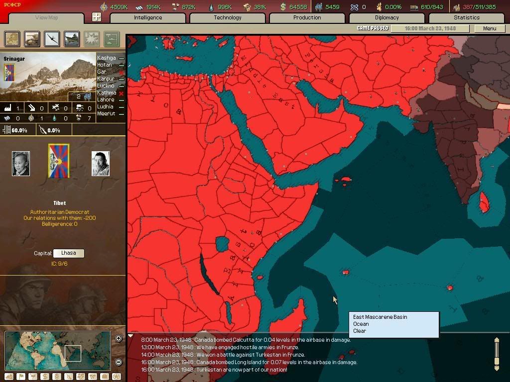Collapse the message log with arrow
510x382 pixels.
click(131, 336)
